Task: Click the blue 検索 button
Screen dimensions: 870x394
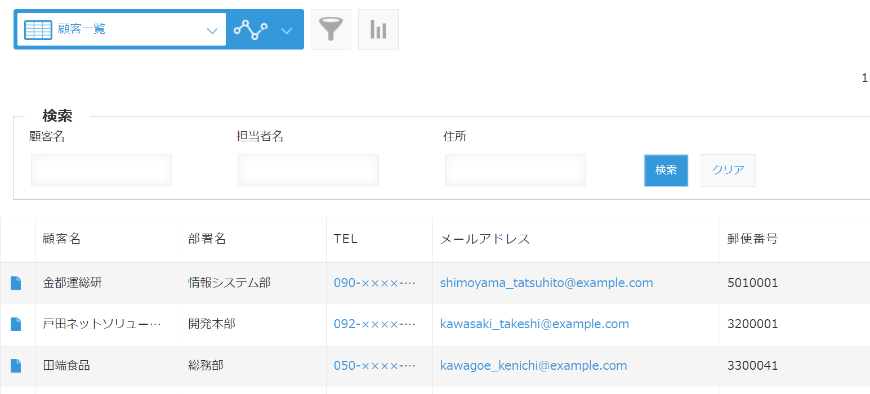Action: click(666, 170)
